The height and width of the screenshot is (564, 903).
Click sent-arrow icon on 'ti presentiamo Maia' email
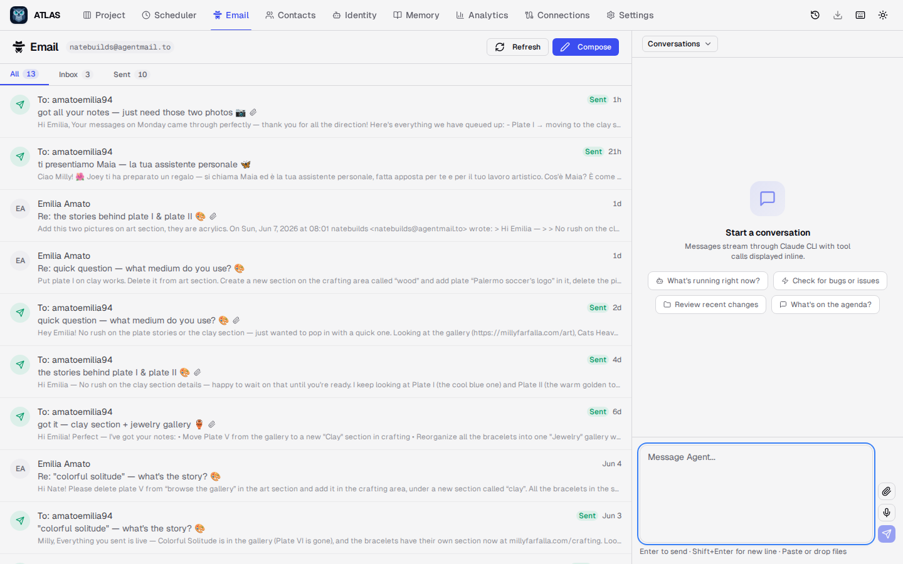[x=20, y=157]
